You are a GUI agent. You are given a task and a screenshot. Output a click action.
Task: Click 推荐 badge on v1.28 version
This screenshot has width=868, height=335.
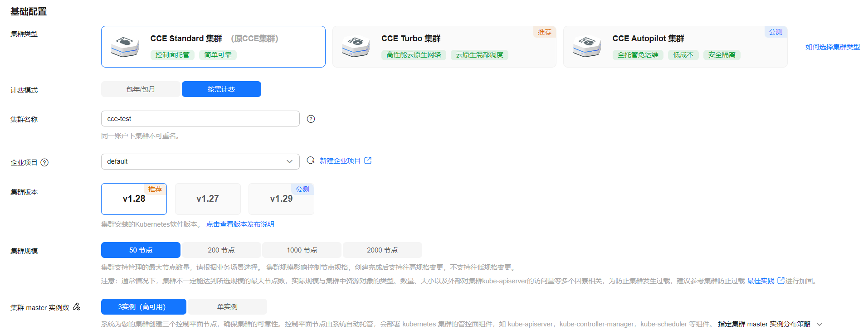[x=155, y=189]
